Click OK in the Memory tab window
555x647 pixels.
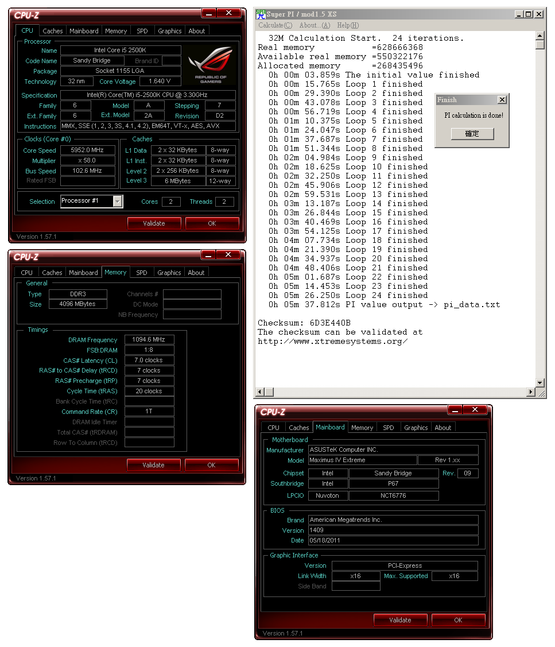click(211, 465)
